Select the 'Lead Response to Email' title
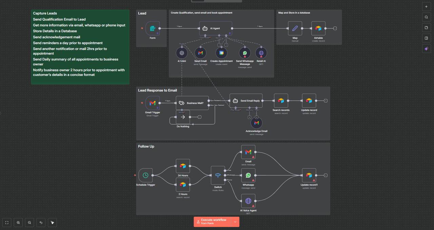Image resolution: width=434 pixels, height=230 pixels. (x=157, y=90)
